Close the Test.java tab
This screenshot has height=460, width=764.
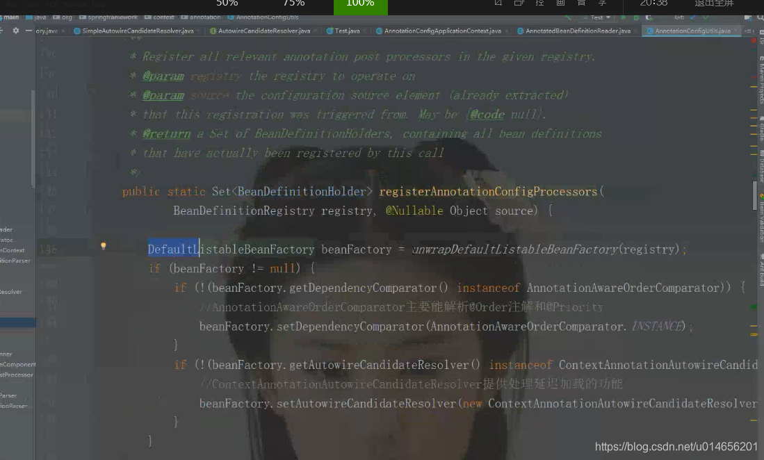coord(366,31)
